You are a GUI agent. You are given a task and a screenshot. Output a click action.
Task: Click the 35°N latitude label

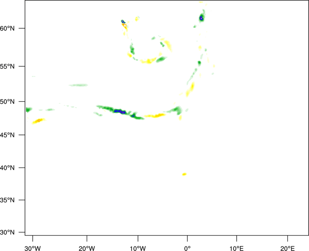[7, 200]
